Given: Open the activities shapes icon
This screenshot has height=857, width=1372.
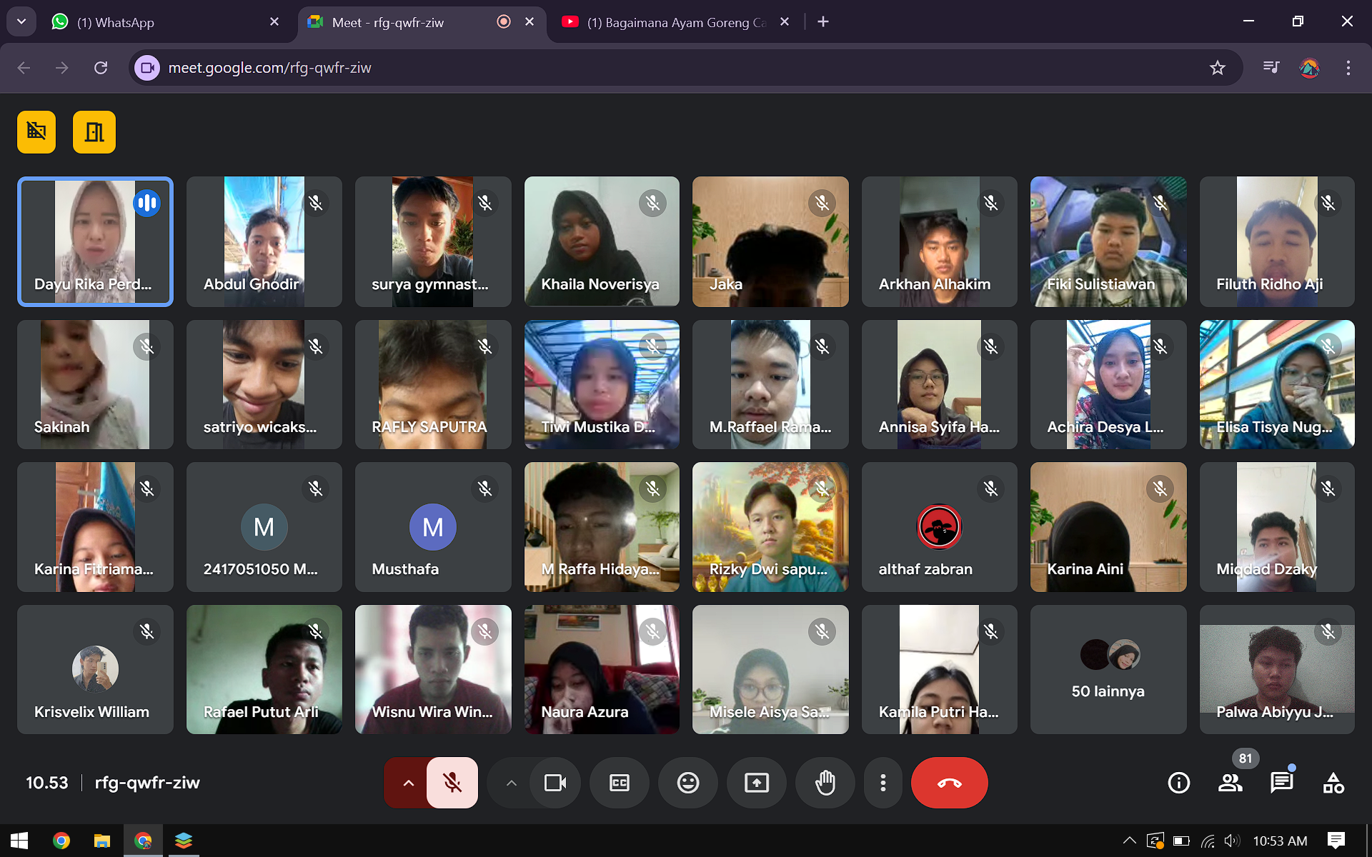Looking at the screenshot, I should click(1333, 783).
